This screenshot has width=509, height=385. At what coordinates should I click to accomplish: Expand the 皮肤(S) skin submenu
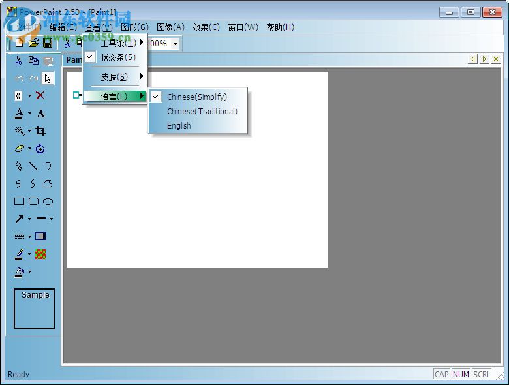[116, 77]
